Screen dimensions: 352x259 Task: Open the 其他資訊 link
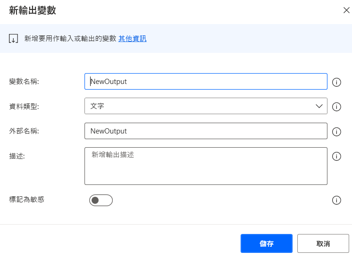tap(132, 39)
